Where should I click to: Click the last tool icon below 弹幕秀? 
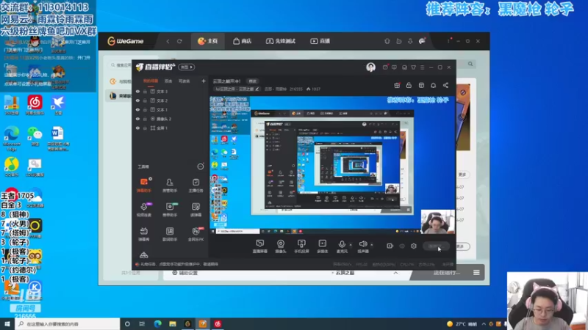tap(144, 255)
